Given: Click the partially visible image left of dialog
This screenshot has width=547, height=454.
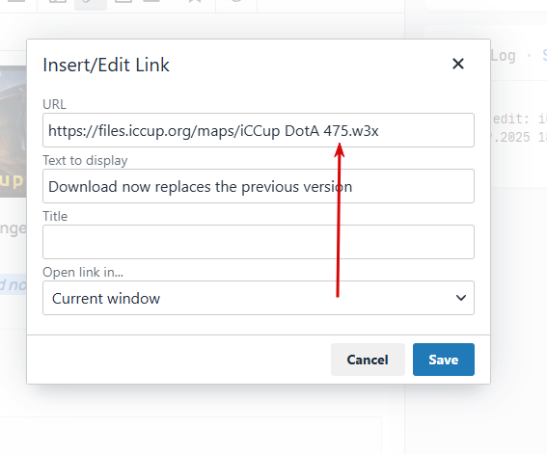Looking at the screenshot, I should 14,131.
